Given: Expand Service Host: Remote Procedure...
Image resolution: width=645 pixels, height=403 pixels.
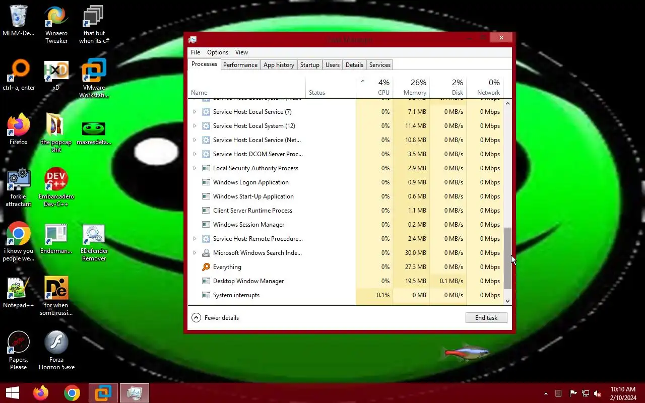Looking at the screenshot, I should pyautogui.click(x=195, y=239).
